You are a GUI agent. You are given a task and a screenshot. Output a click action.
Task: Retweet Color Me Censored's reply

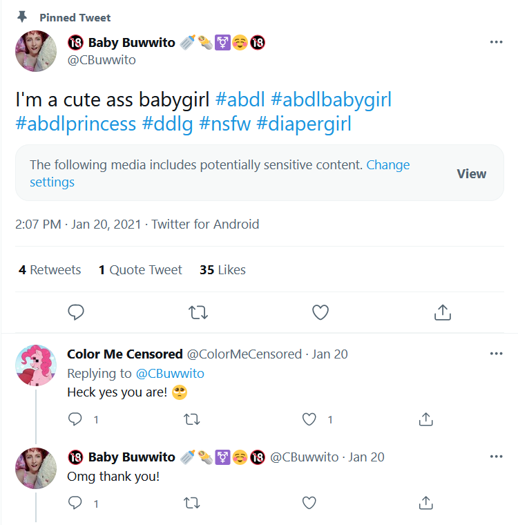(x=191, y=419)
